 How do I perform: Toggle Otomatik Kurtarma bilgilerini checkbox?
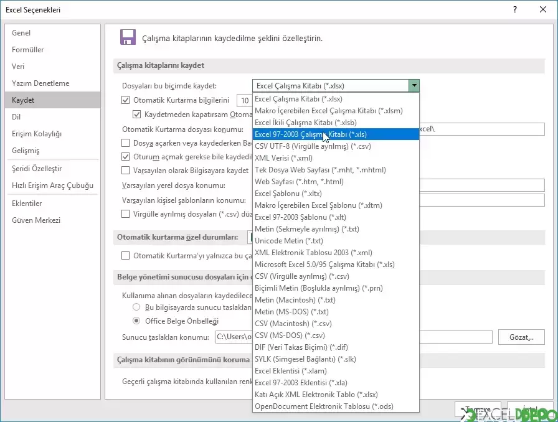coord(125,100)
